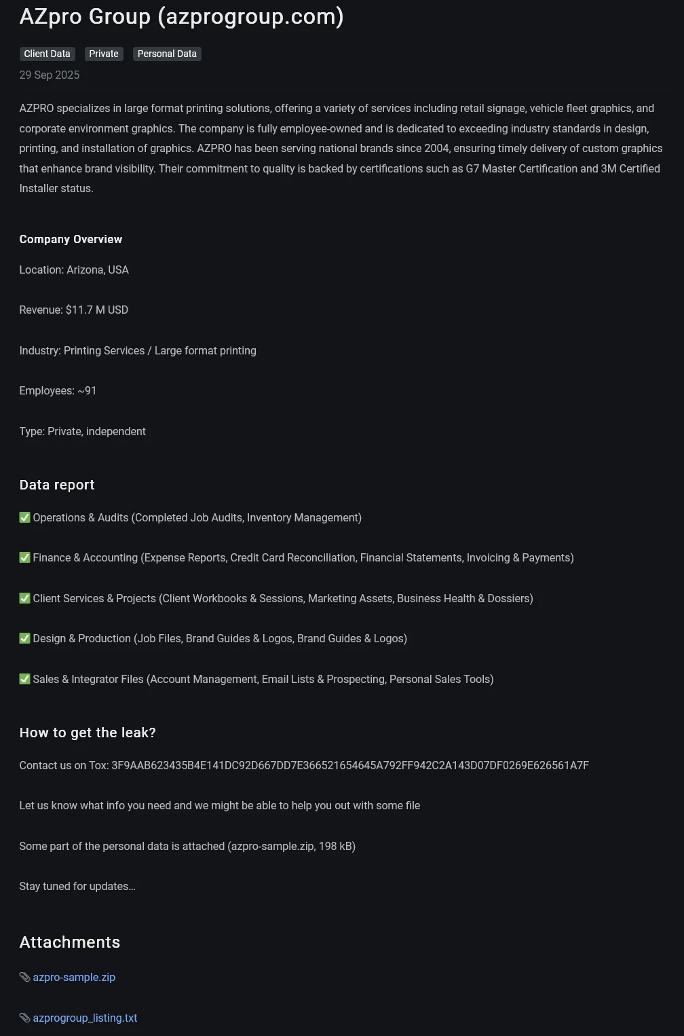Toggle the Private tag filter
Viewport: 684px width, 1036px height.
point(103,54)
